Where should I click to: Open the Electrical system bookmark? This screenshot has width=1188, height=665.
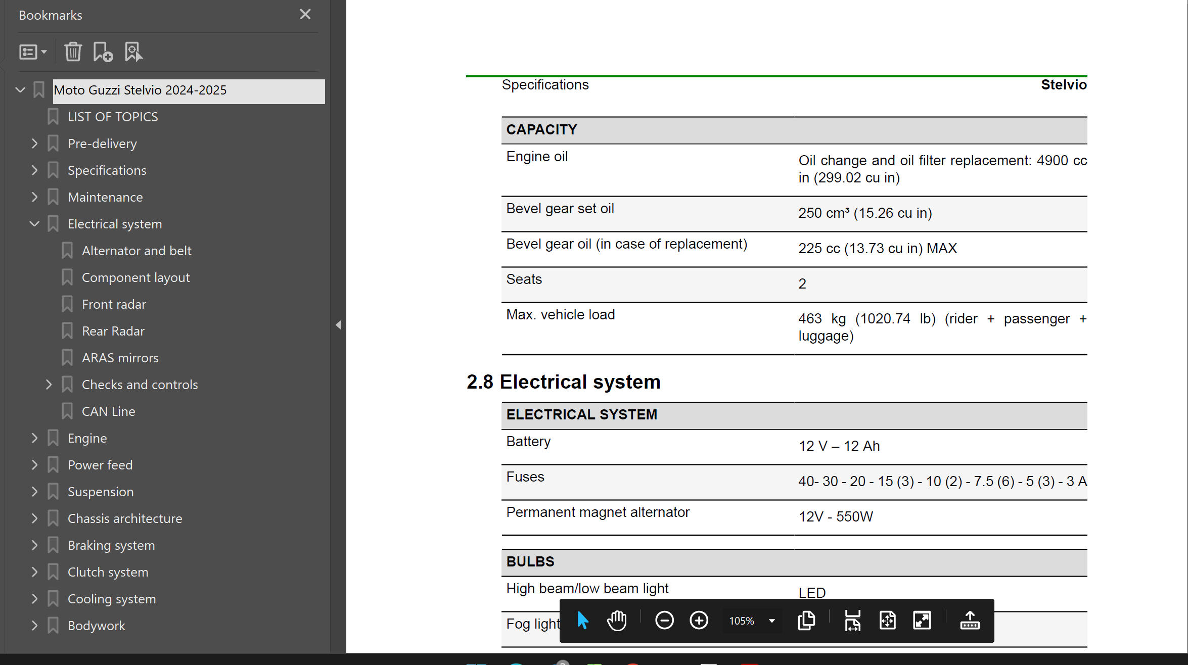pyautogui.click(x=115, y=224)
